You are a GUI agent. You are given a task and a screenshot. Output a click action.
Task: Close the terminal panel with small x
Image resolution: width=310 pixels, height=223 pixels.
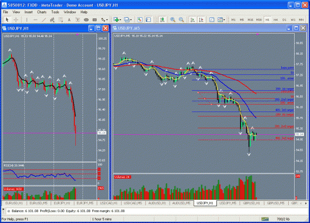3,209
